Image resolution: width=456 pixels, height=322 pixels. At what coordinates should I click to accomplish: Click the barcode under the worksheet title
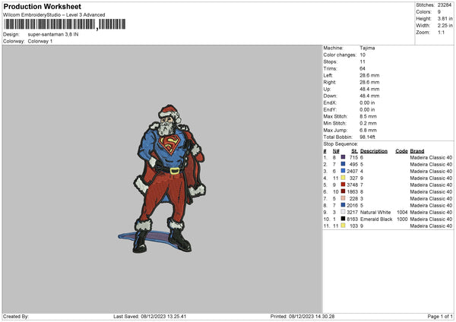[65, 24]
